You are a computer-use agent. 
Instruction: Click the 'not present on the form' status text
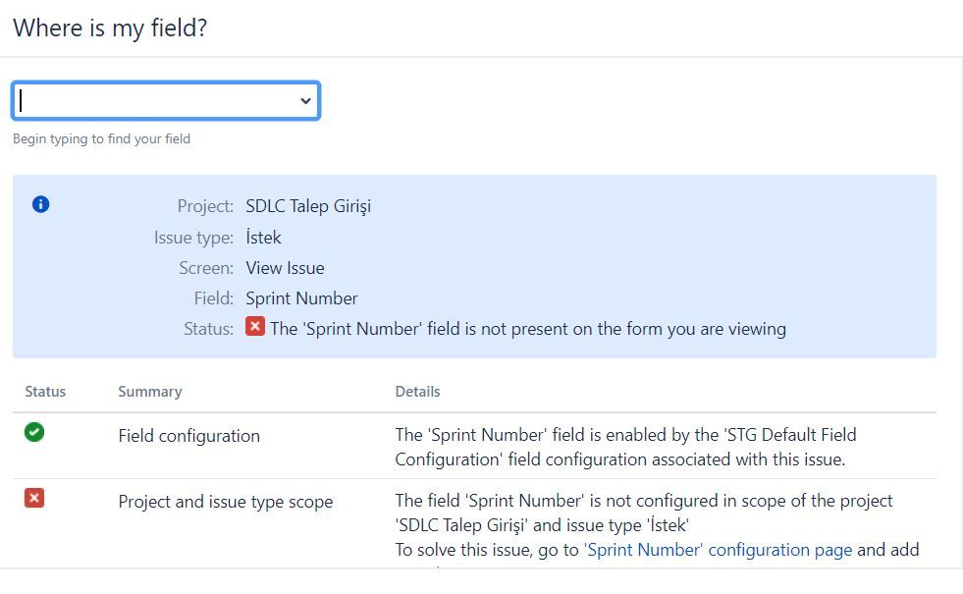click(528, 329)
